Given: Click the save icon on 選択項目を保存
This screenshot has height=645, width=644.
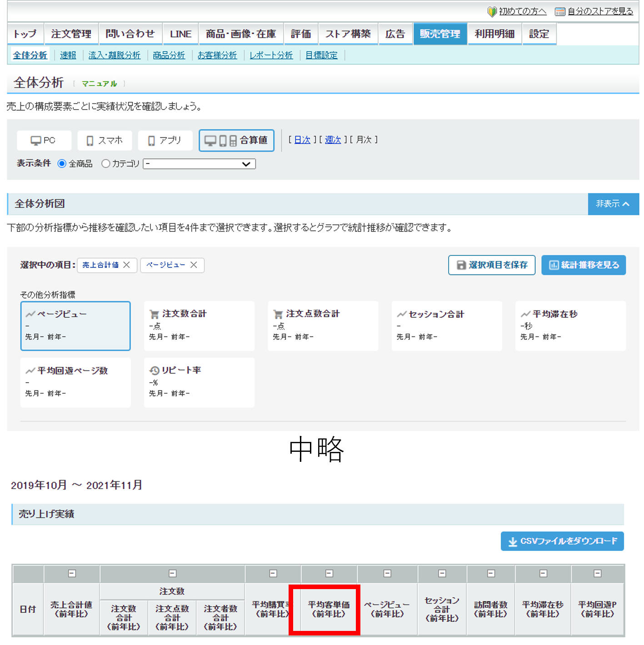Looking at the screenshot, I should point(461,265).
